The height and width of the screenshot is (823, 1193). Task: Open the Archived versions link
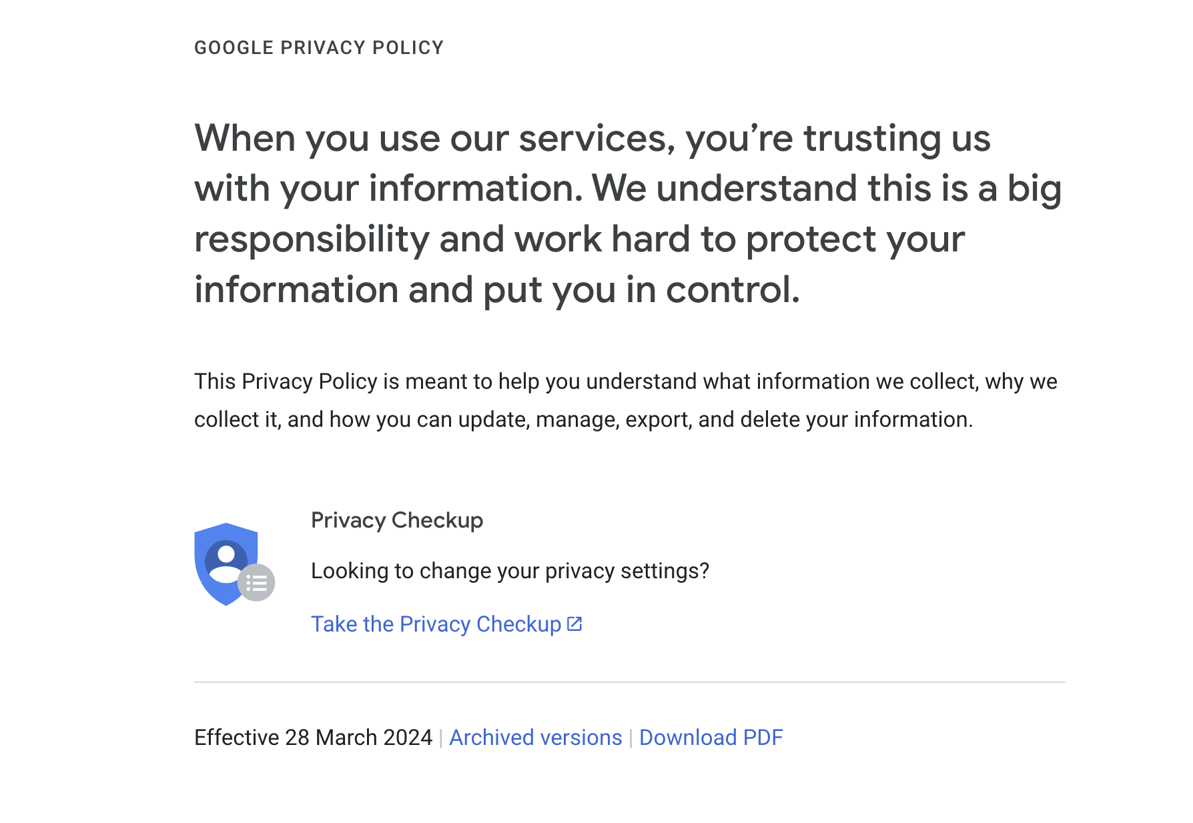535,738
